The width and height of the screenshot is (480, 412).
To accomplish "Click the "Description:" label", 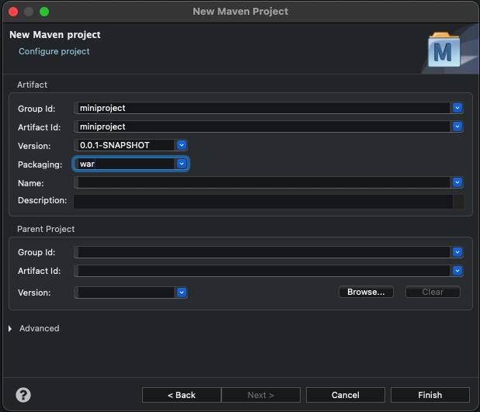I will (x=43, y=200).
